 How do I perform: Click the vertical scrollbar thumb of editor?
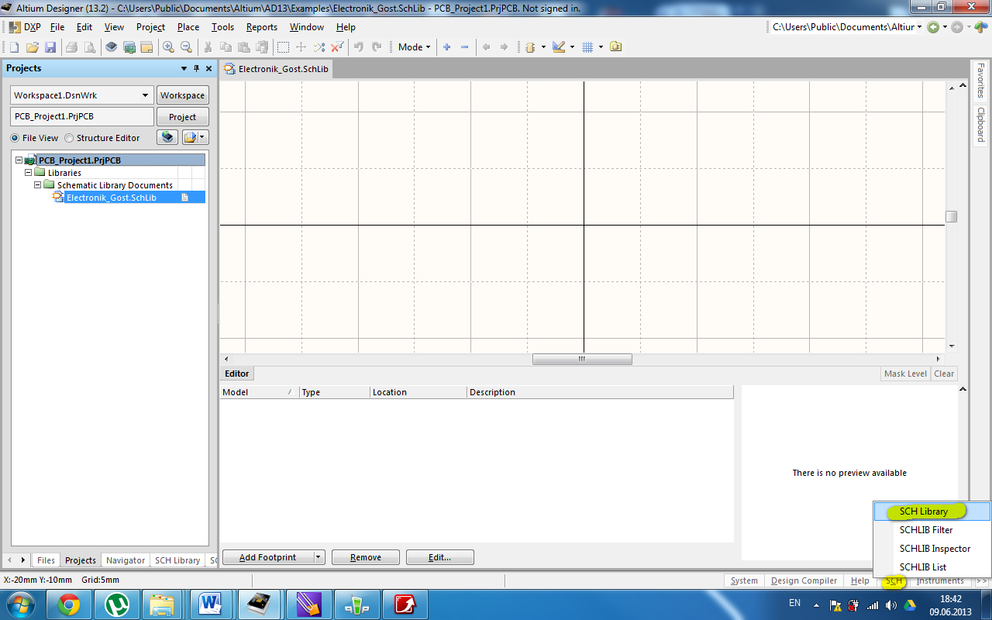[x=952, y=217]
